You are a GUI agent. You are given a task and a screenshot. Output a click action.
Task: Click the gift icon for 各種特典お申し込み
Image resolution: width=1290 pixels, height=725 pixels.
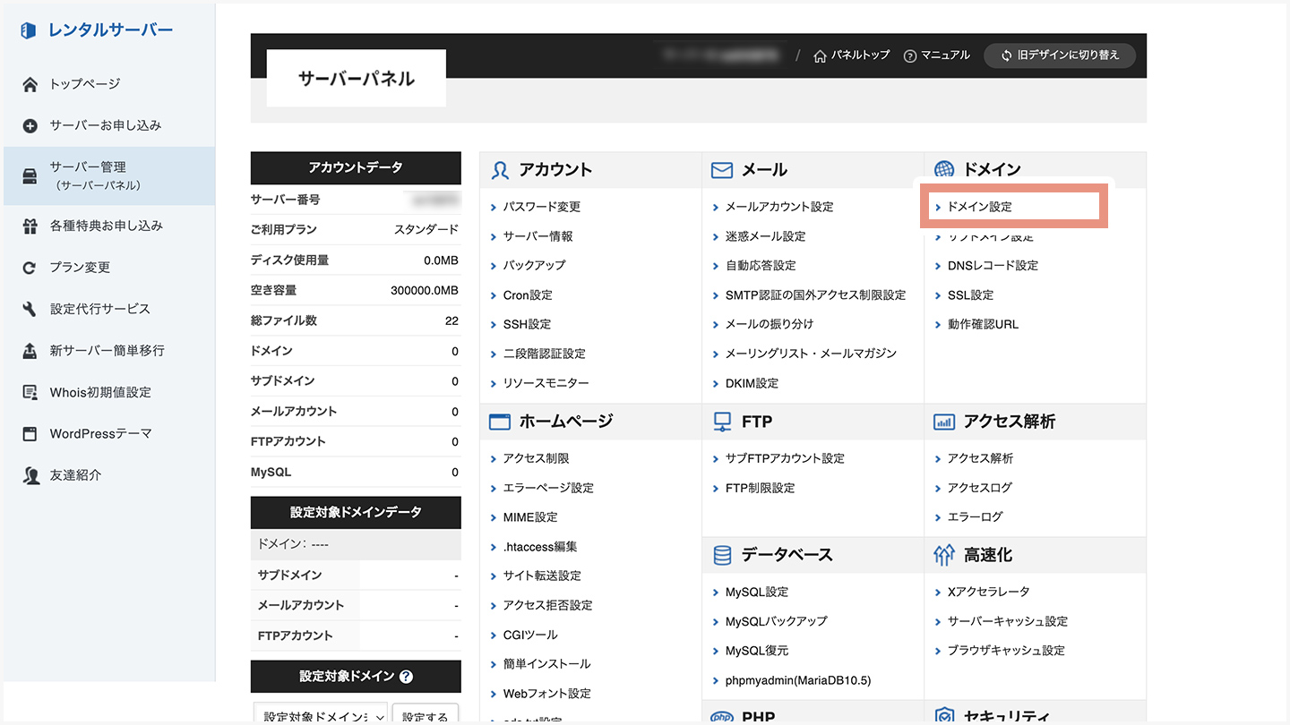(30, 226)
